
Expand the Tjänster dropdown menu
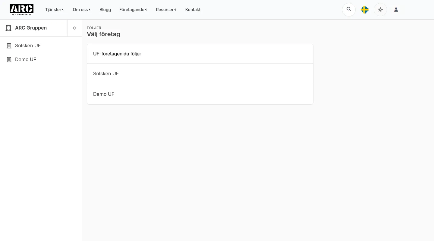(55, 10)
